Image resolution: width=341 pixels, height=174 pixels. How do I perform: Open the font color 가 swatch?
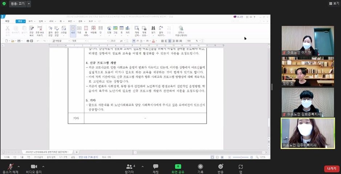pyautogui.click(x=153, y=41)
